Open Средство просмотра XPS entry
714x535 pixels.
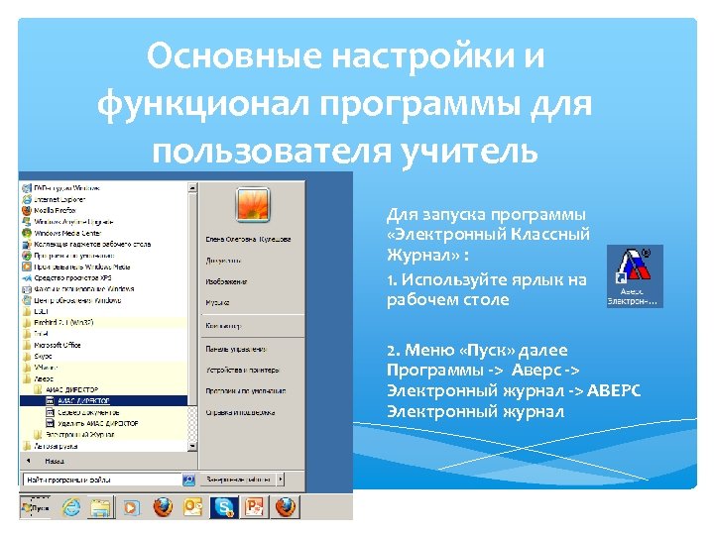pos(67,277)
